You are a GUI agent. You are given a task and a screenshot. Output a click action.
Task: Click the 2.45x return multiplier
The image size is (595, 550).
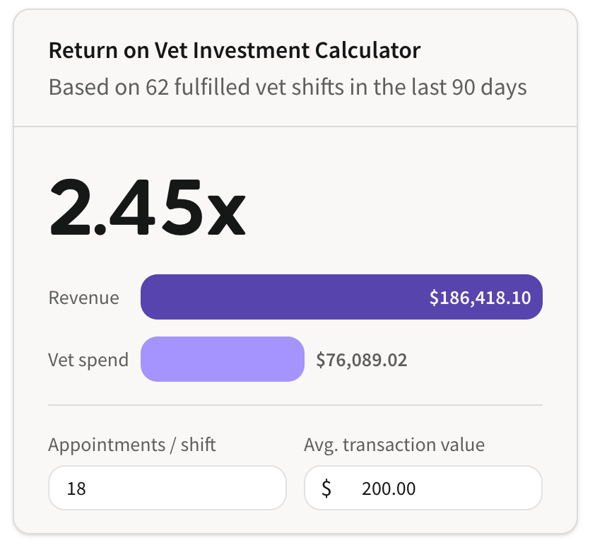pos(148,207)
